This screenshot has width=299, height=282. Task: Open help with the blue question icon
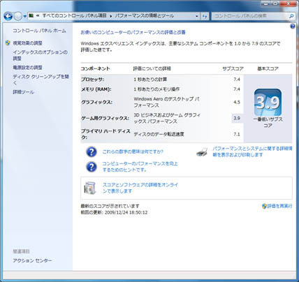[x=293, y=26]
